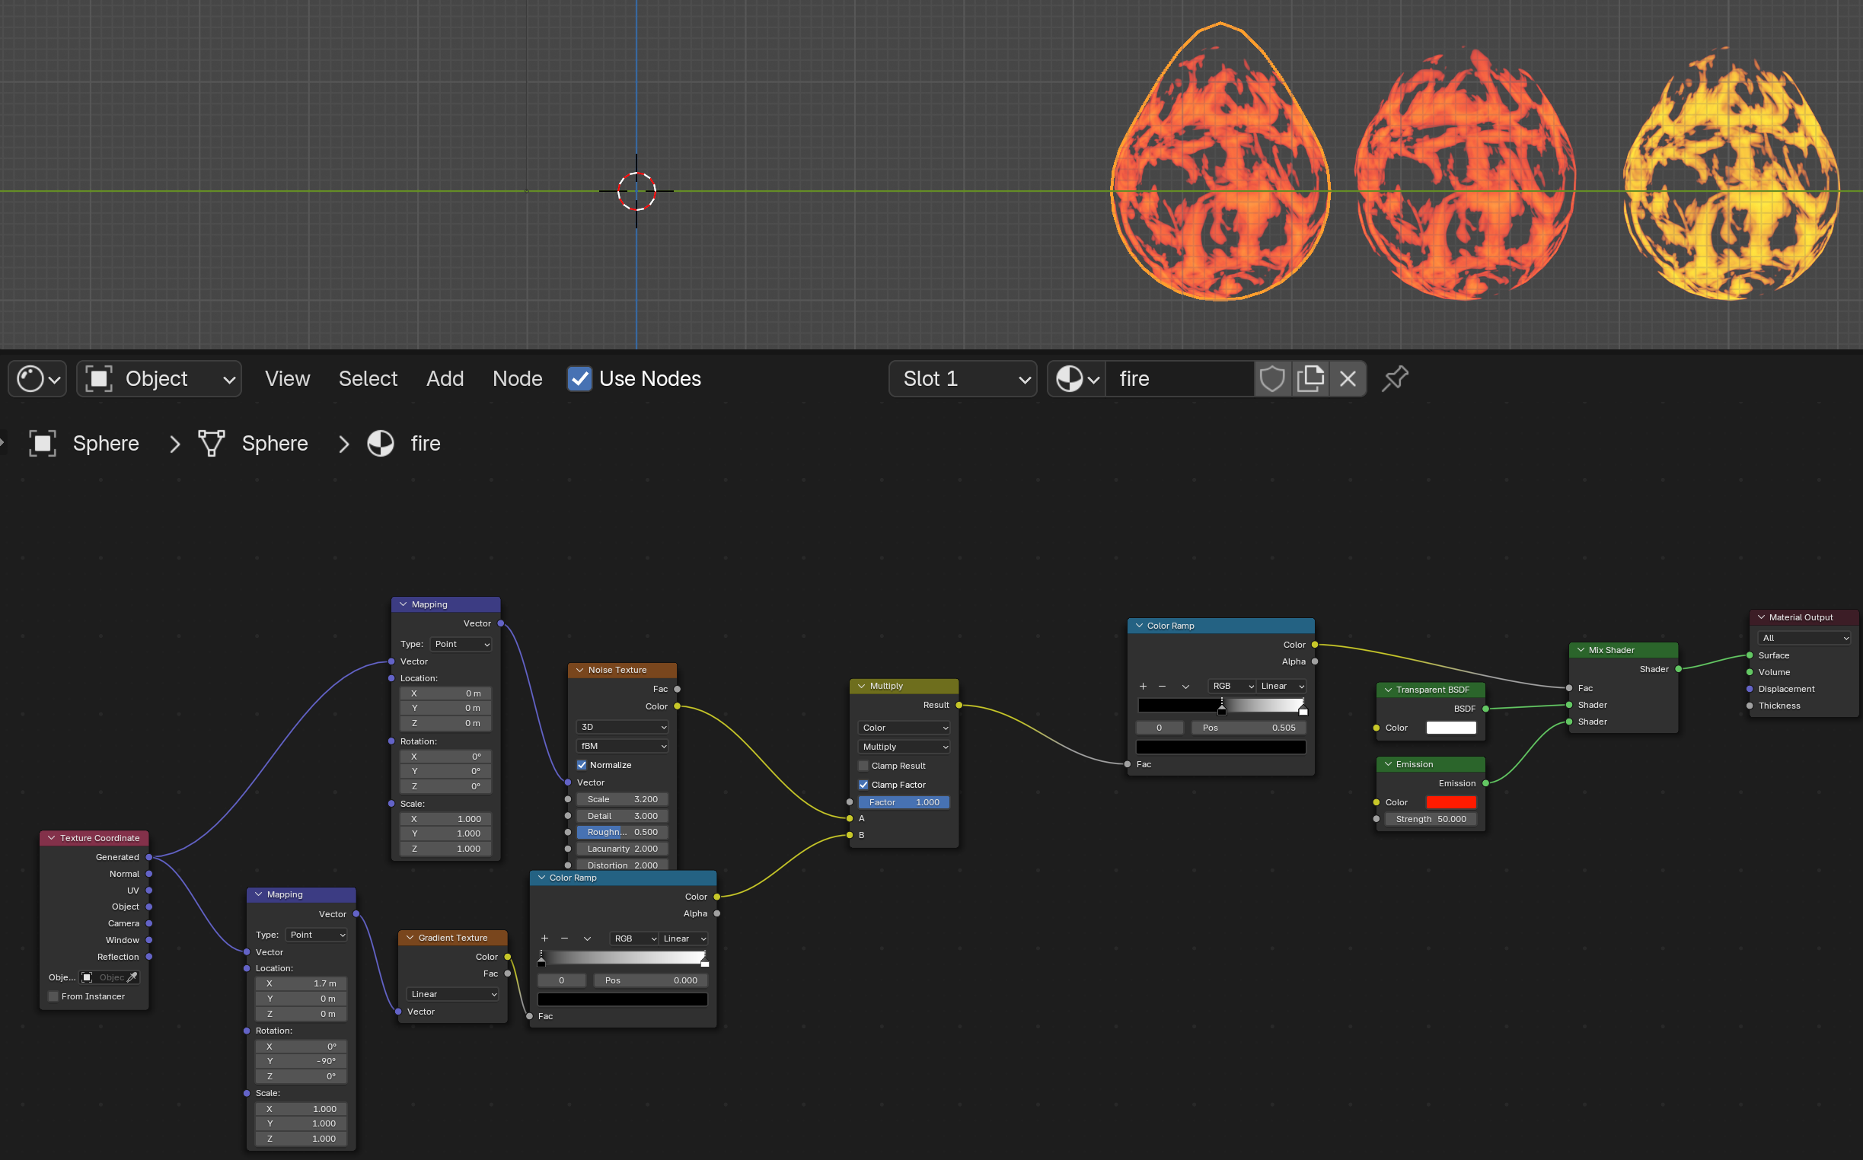Click the new material duplicate icon
Viewport: 1863px width, 1160px height.
pos(1310,378)
